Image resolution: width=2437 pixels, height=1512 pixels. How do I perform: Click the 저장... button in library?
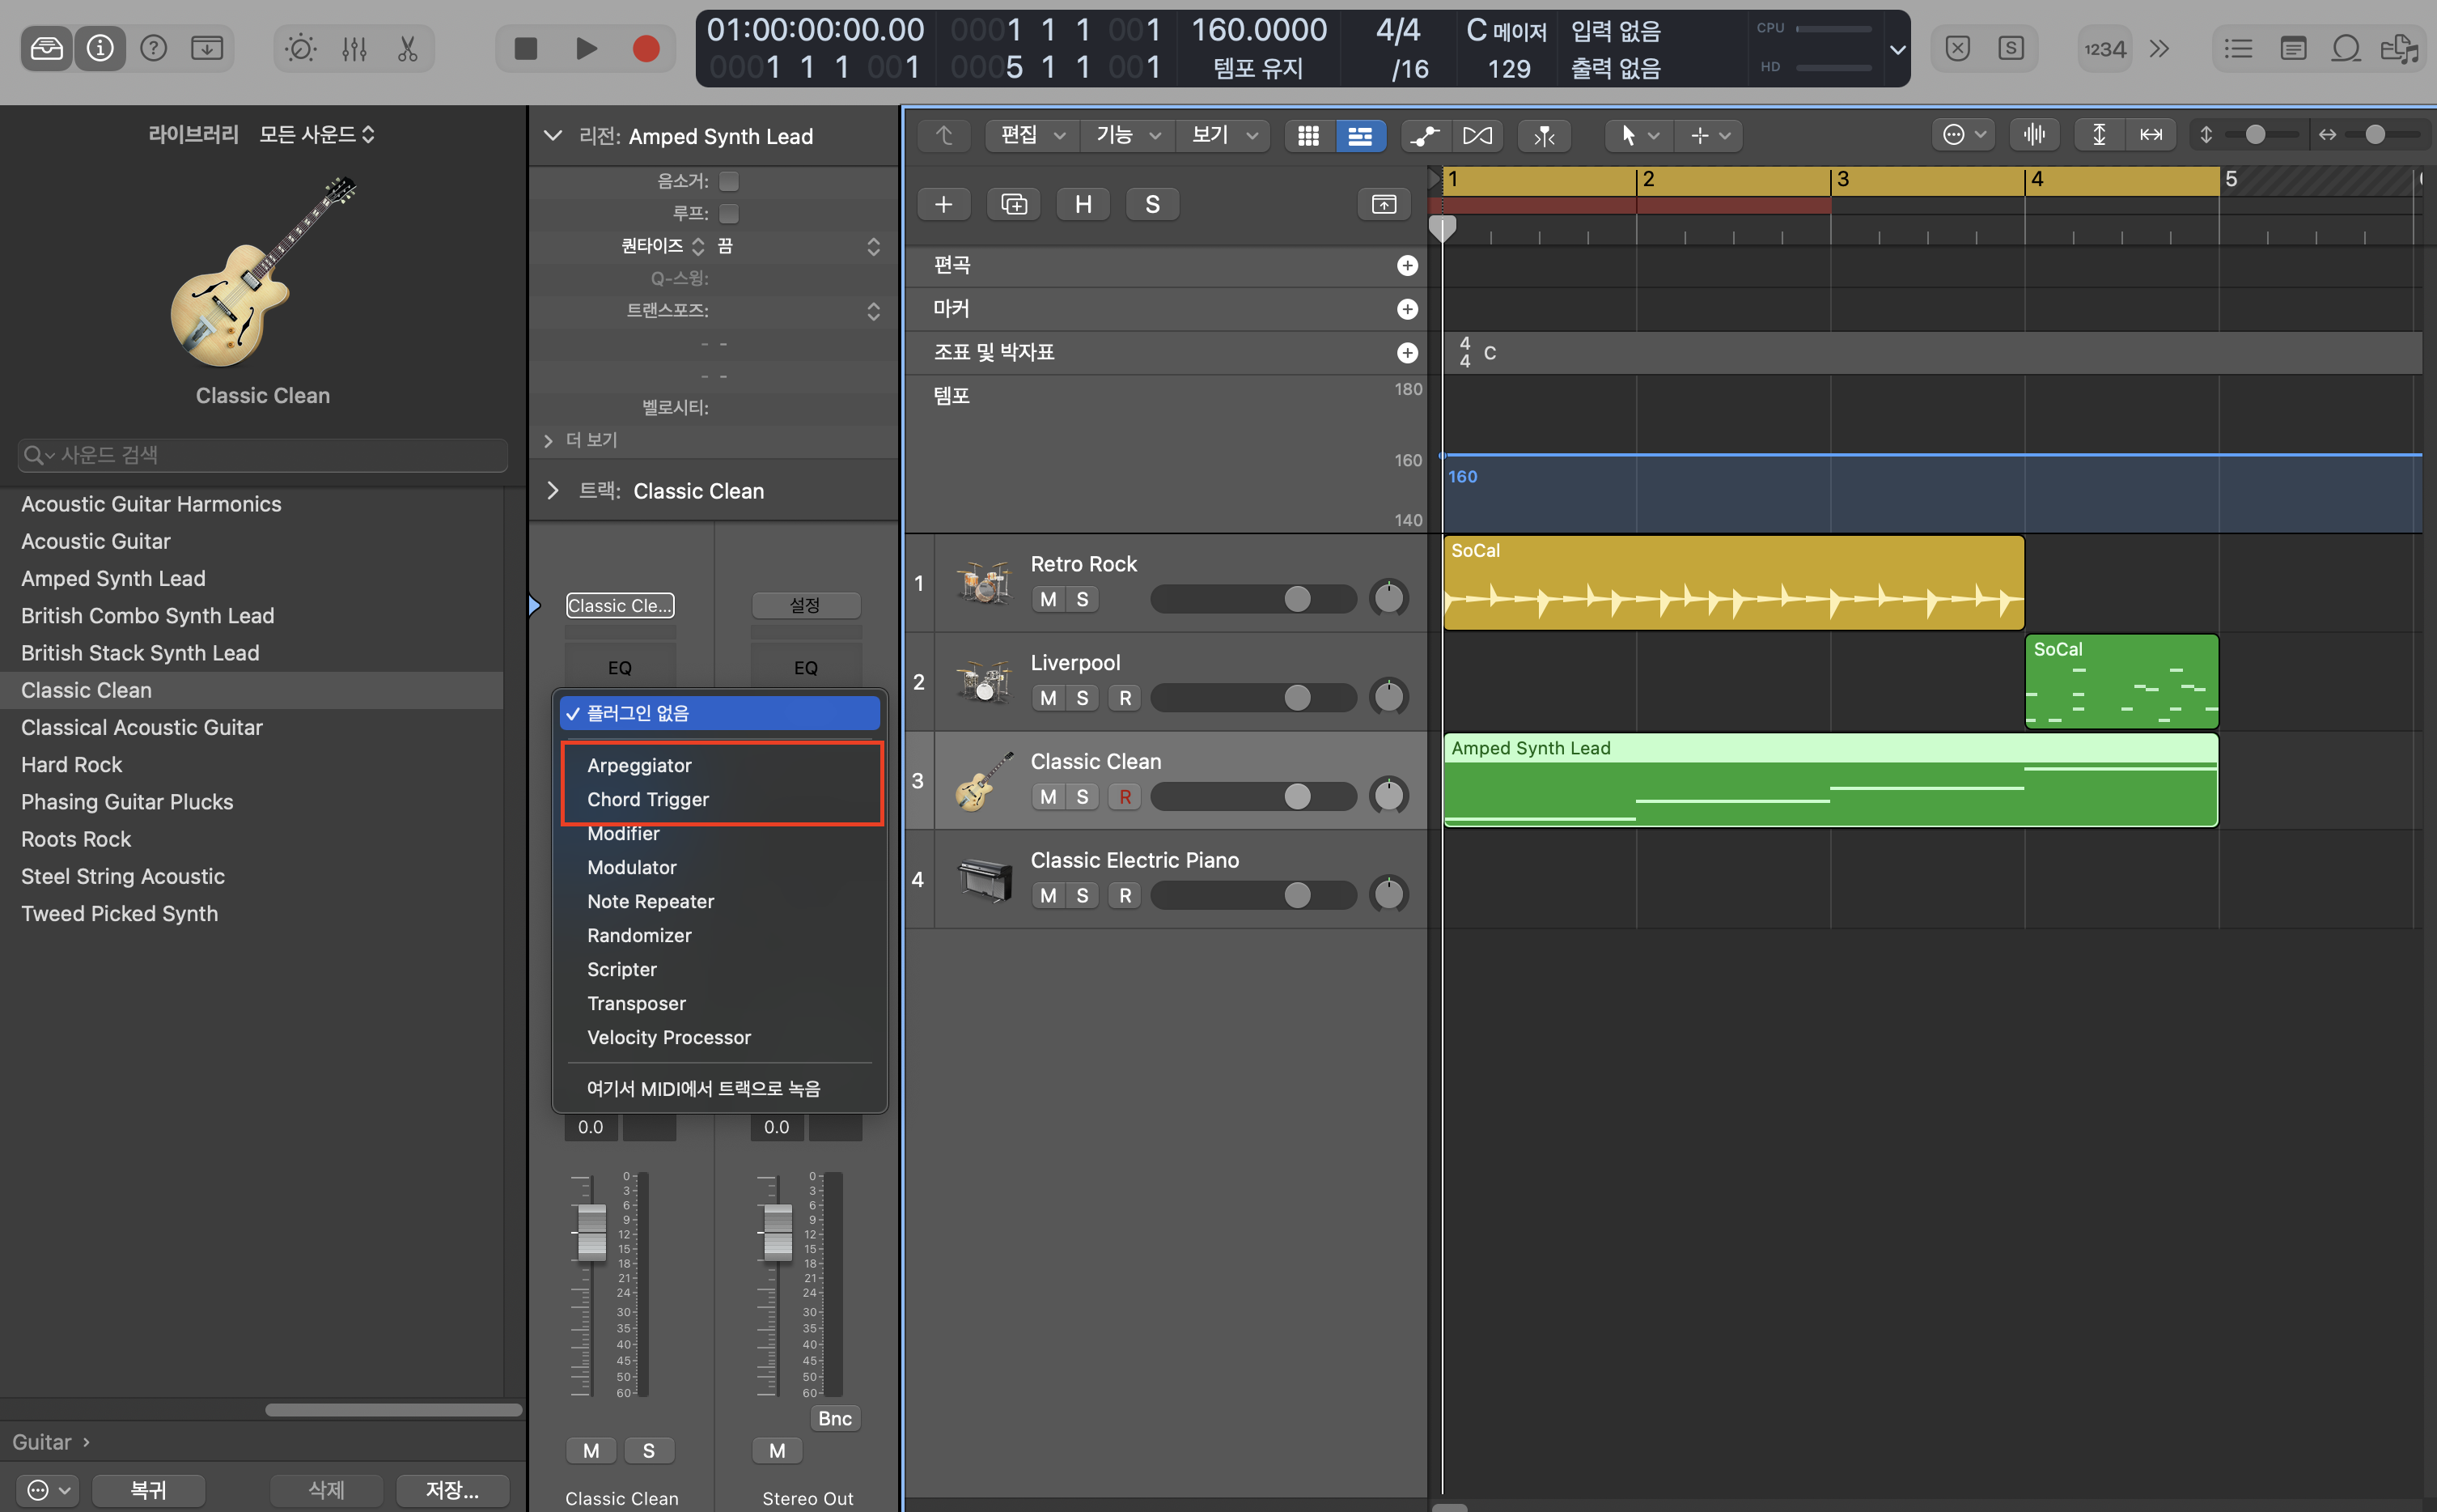451,1490
